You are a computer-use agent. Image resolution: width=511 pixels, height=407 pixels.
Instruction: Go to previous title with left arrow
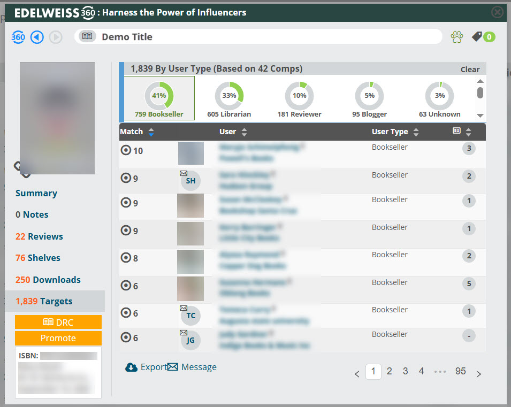37,37
